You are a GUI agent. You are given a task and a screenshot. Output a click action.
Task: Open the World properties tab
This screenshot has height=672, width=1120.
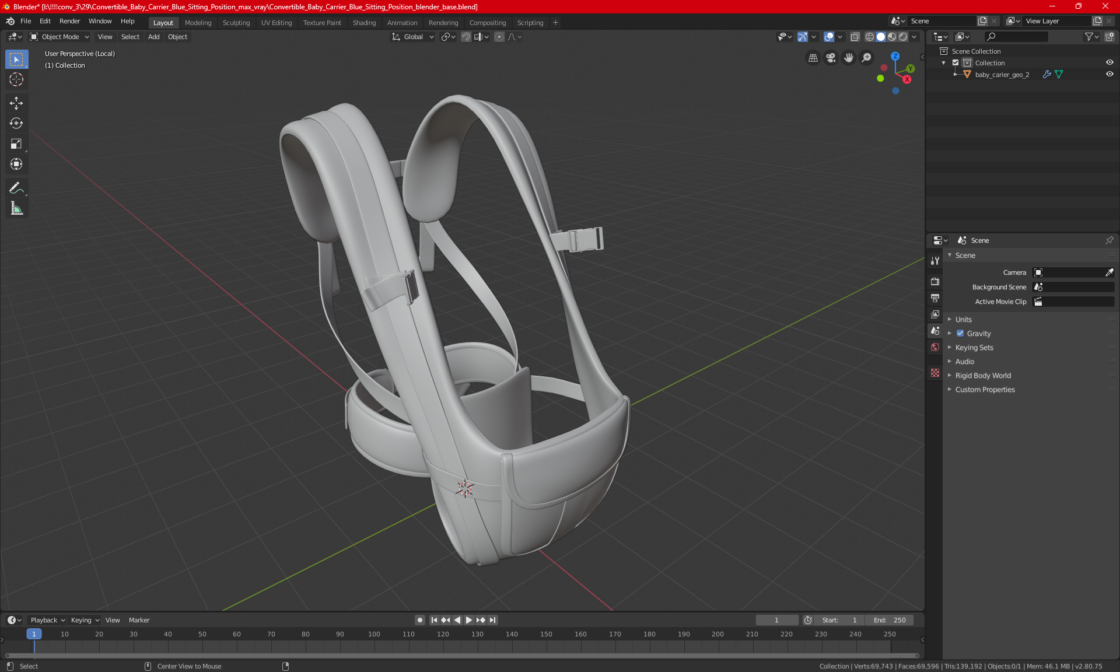(x=935, y=347)
